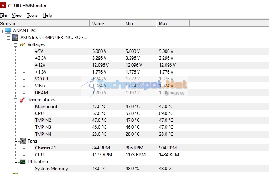Click the TMPIN3 47.0 °C max value
Image resolution: width=269 pixels, height=174 pixels.
tap(166, 127)
